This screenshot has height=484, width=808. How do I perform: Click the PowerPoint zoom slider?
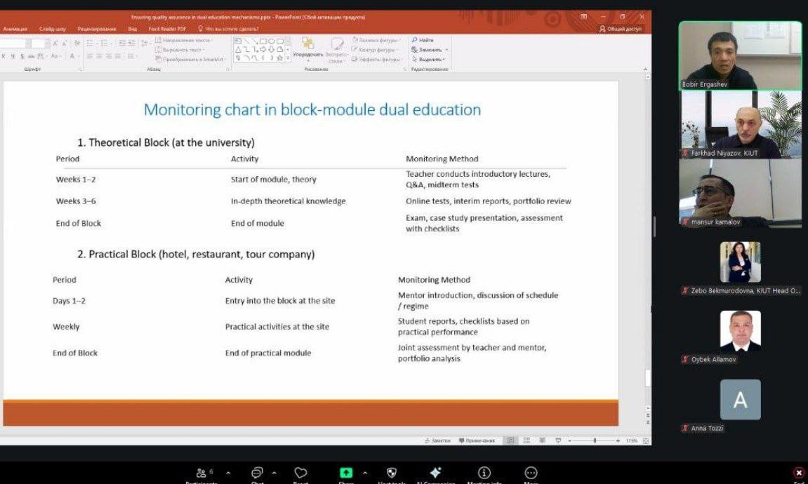pos(594,441)
